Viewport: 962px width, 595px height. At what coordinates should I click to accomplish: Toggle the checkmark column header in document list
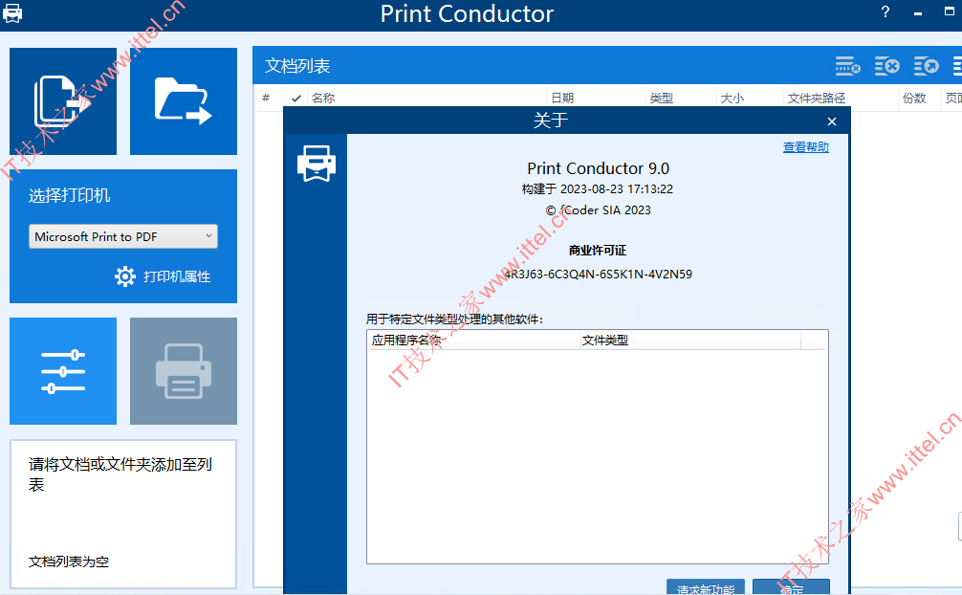[296, 99]
